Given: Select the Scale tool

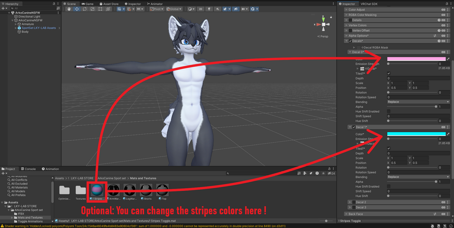Looking at the screenshot, I should (x=92, y=9).
